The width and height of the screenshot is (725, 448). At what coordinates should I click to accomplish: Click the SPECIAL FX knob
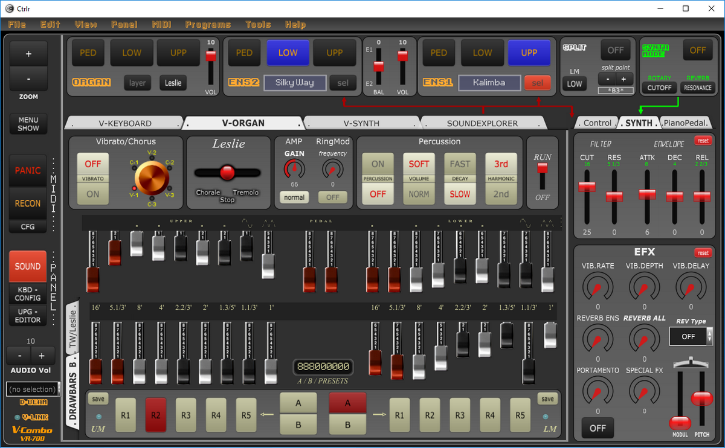tap(643, 391)
